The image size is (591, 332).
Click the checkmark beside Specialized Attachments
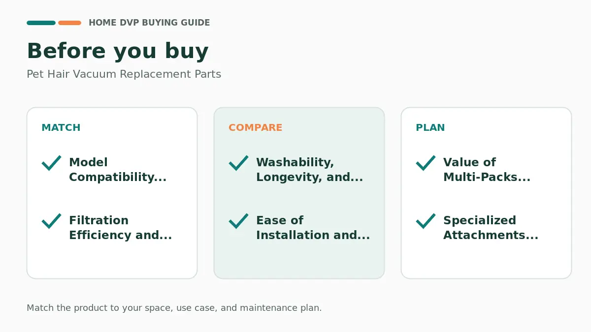426,221
